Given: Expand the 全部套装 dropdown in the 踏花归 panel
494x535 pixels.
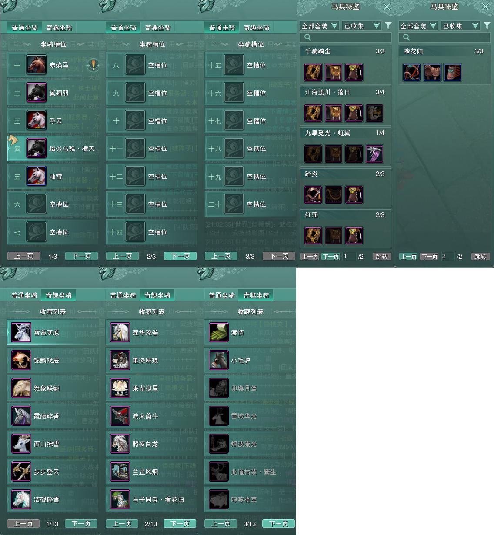Looking at the screenshot, I should click(x=418, y=26).
